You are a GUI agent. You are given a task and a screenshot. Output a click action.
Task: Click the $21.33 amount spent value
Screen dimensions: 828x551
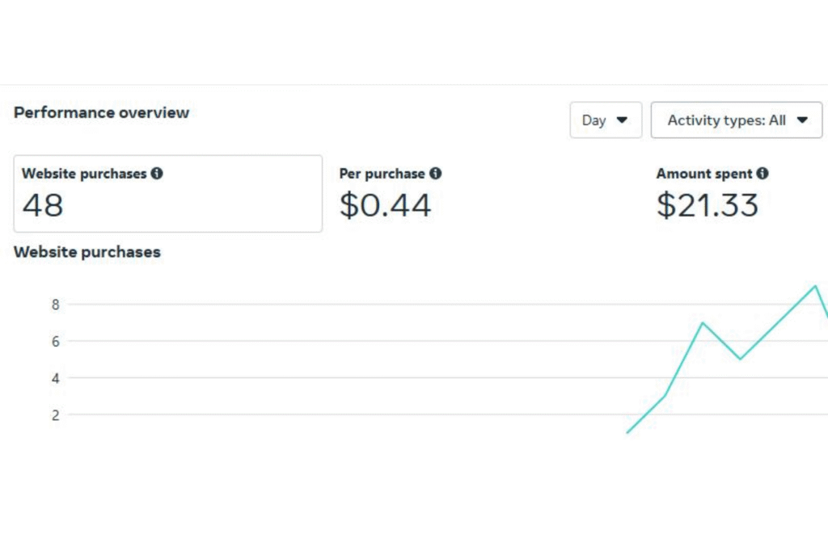point(708,205)
